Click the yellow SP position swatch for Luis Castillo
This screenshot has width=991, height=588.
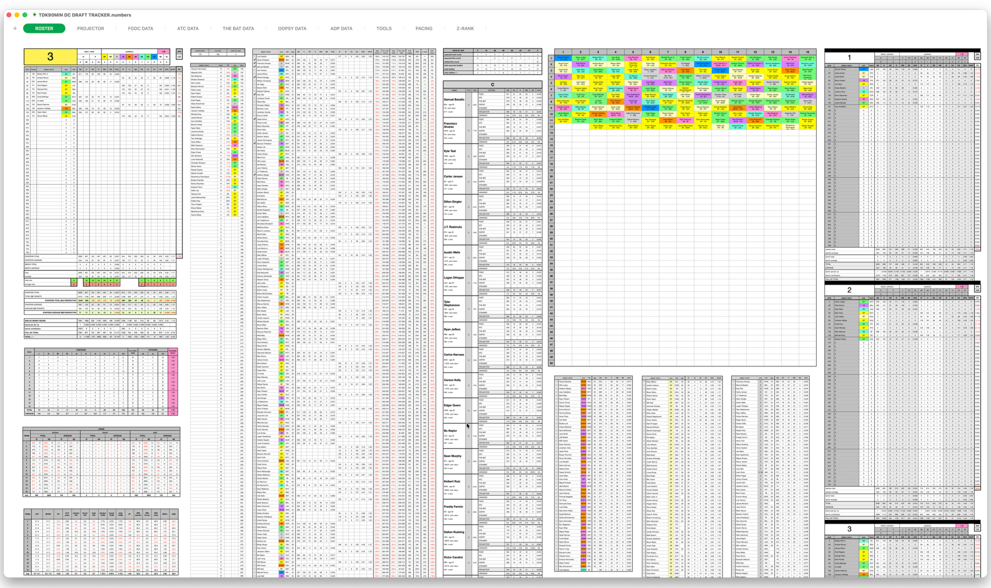click(x=281, y=56)
